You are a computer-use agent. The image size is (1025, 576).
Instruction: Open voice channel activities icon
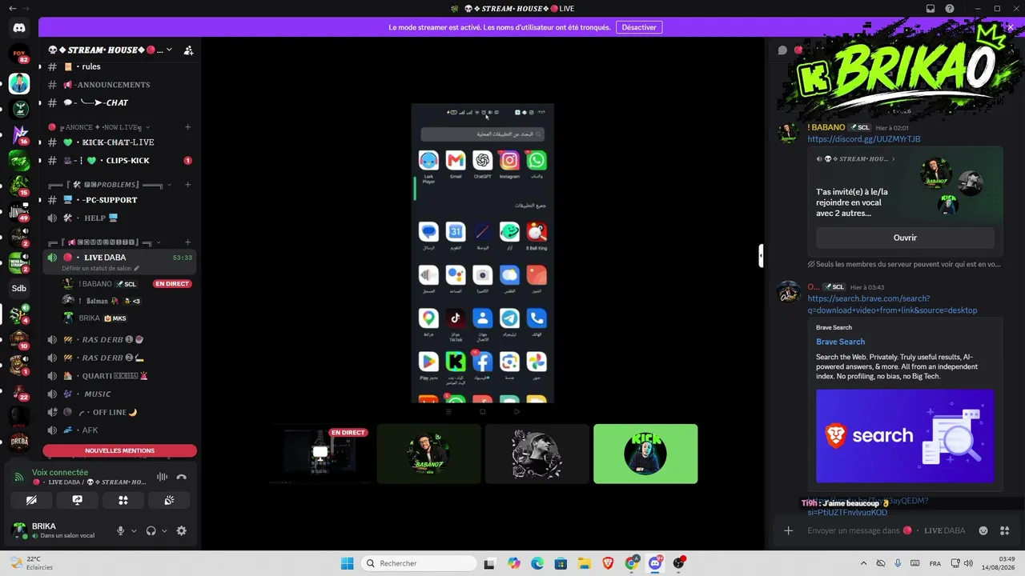[123, 500]
